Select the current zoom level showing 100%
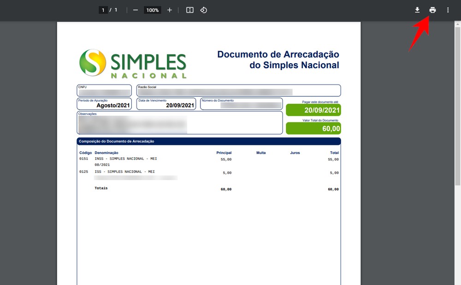The width and height of the screenshot is (461, 285). [152, 9]
